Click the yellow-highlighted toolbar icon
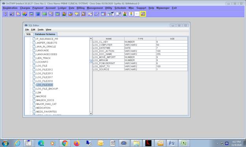The width and height of the screenshot is (246, 147). pyautogui.click(x=143, y=14)
